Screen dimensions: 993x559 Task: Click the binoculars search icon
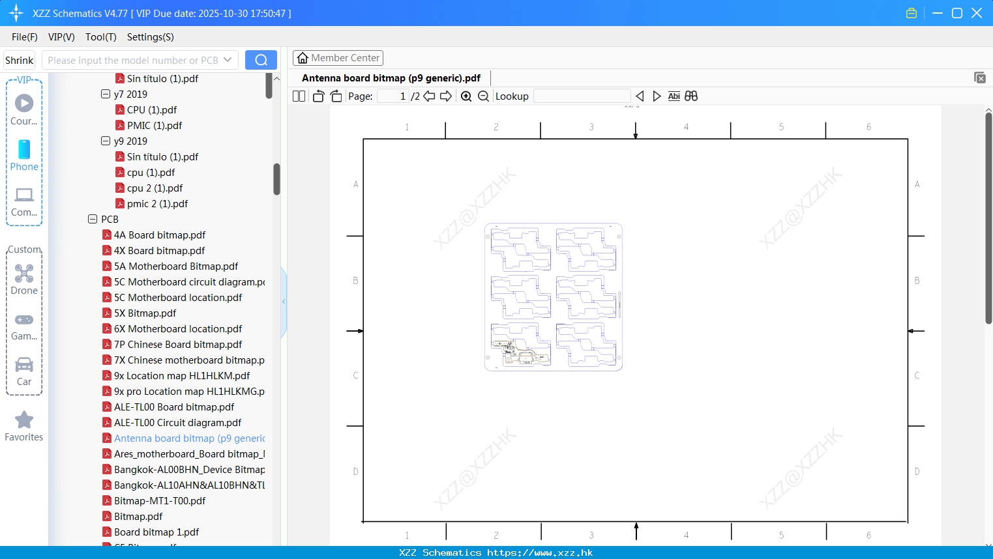[x=691, y=96]
